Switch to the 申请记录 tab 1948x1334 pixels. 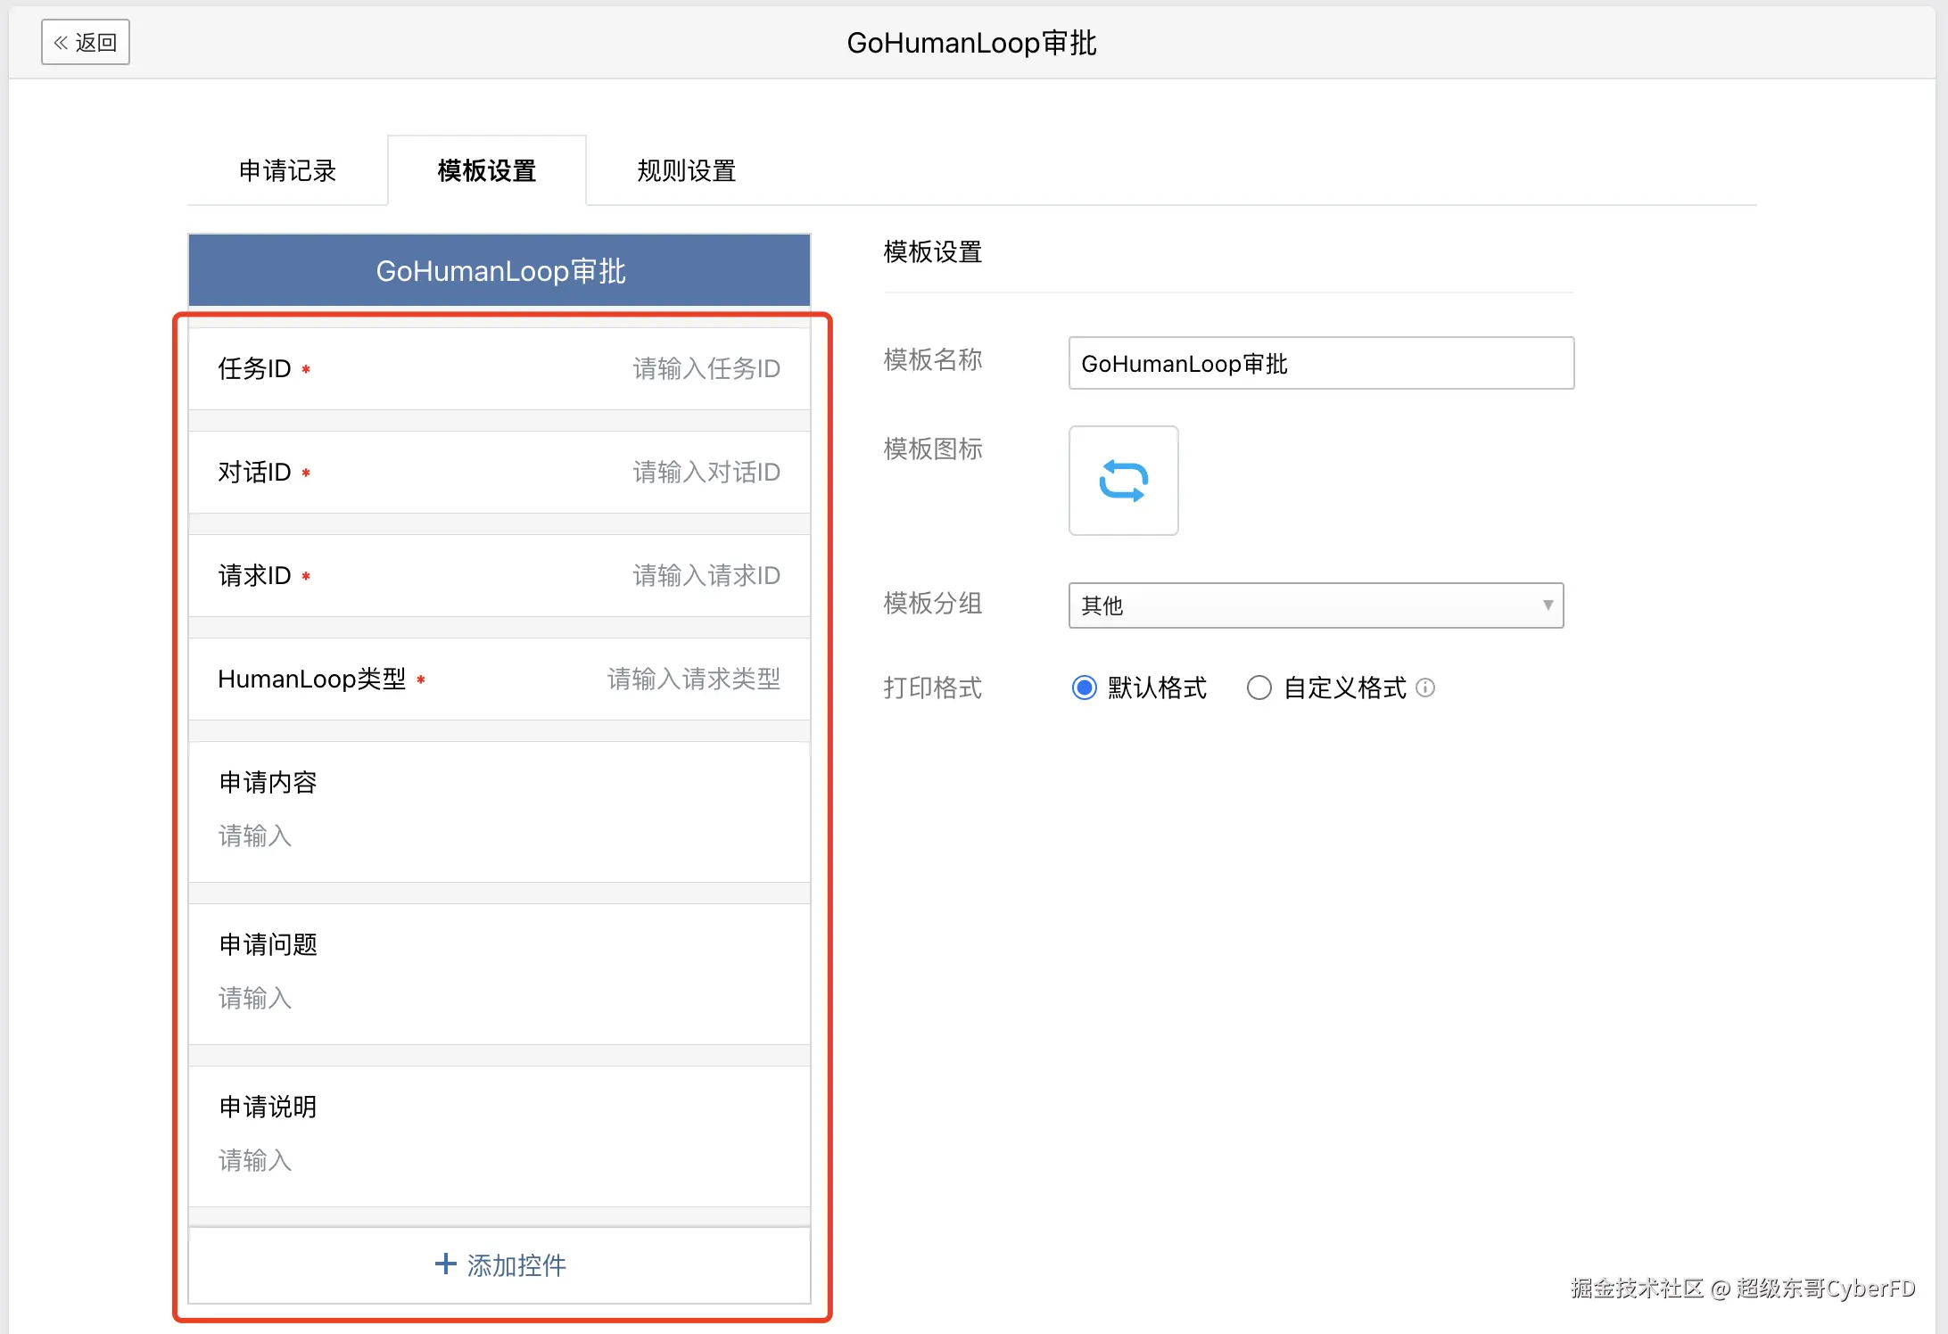tap(287, 170)
